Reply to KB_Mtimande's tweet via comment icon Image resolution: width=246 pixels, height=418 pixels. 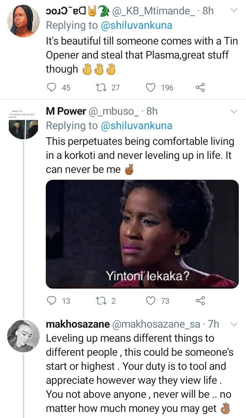click(51, 88)
